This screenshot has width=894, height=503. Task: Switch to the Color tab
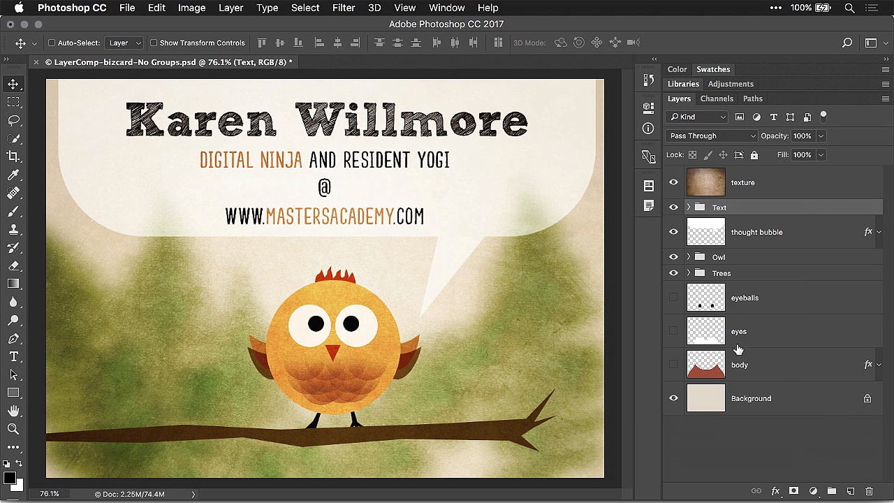677,69
